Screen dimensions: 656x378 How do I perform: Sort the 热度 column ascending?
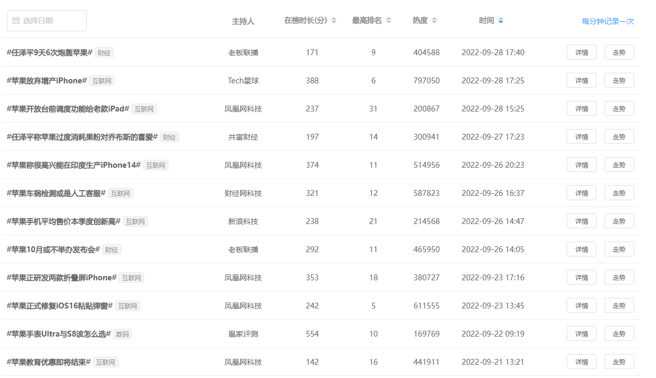(434, 18)
